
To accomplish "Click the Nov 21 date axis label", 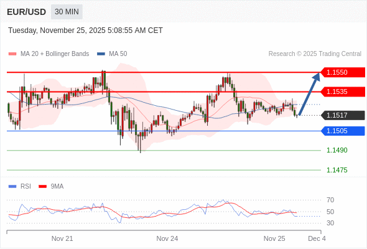I will pos(62,238).
